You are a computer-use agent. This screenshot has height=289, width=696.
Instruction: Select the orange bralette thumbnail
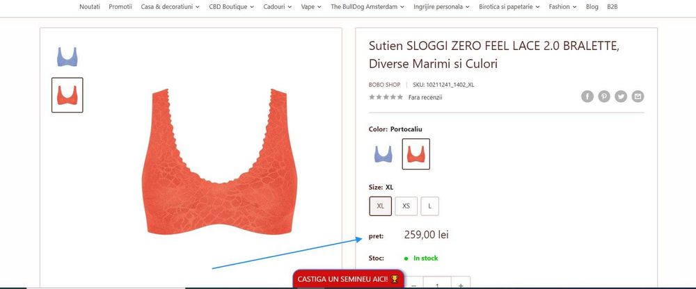pos(67,95)
